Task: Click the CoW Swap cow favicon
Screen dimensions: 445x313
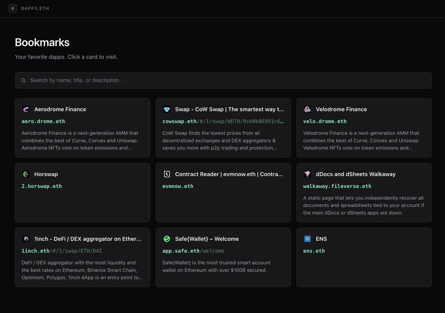Action: [167, 109]
